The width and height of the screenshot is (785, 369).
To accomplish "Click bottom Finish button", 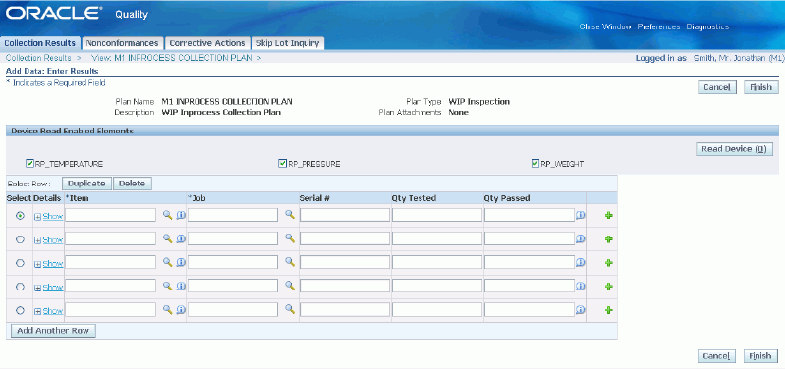I will (x=760, y=356).
